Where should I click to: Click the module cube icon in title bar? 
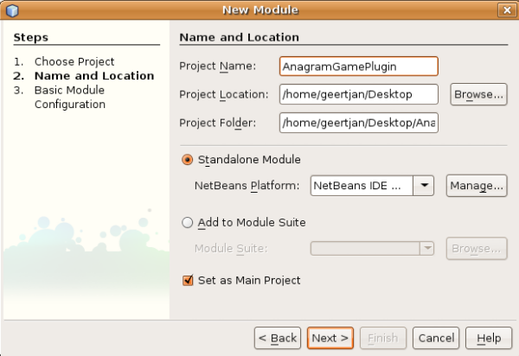(12, 10)
